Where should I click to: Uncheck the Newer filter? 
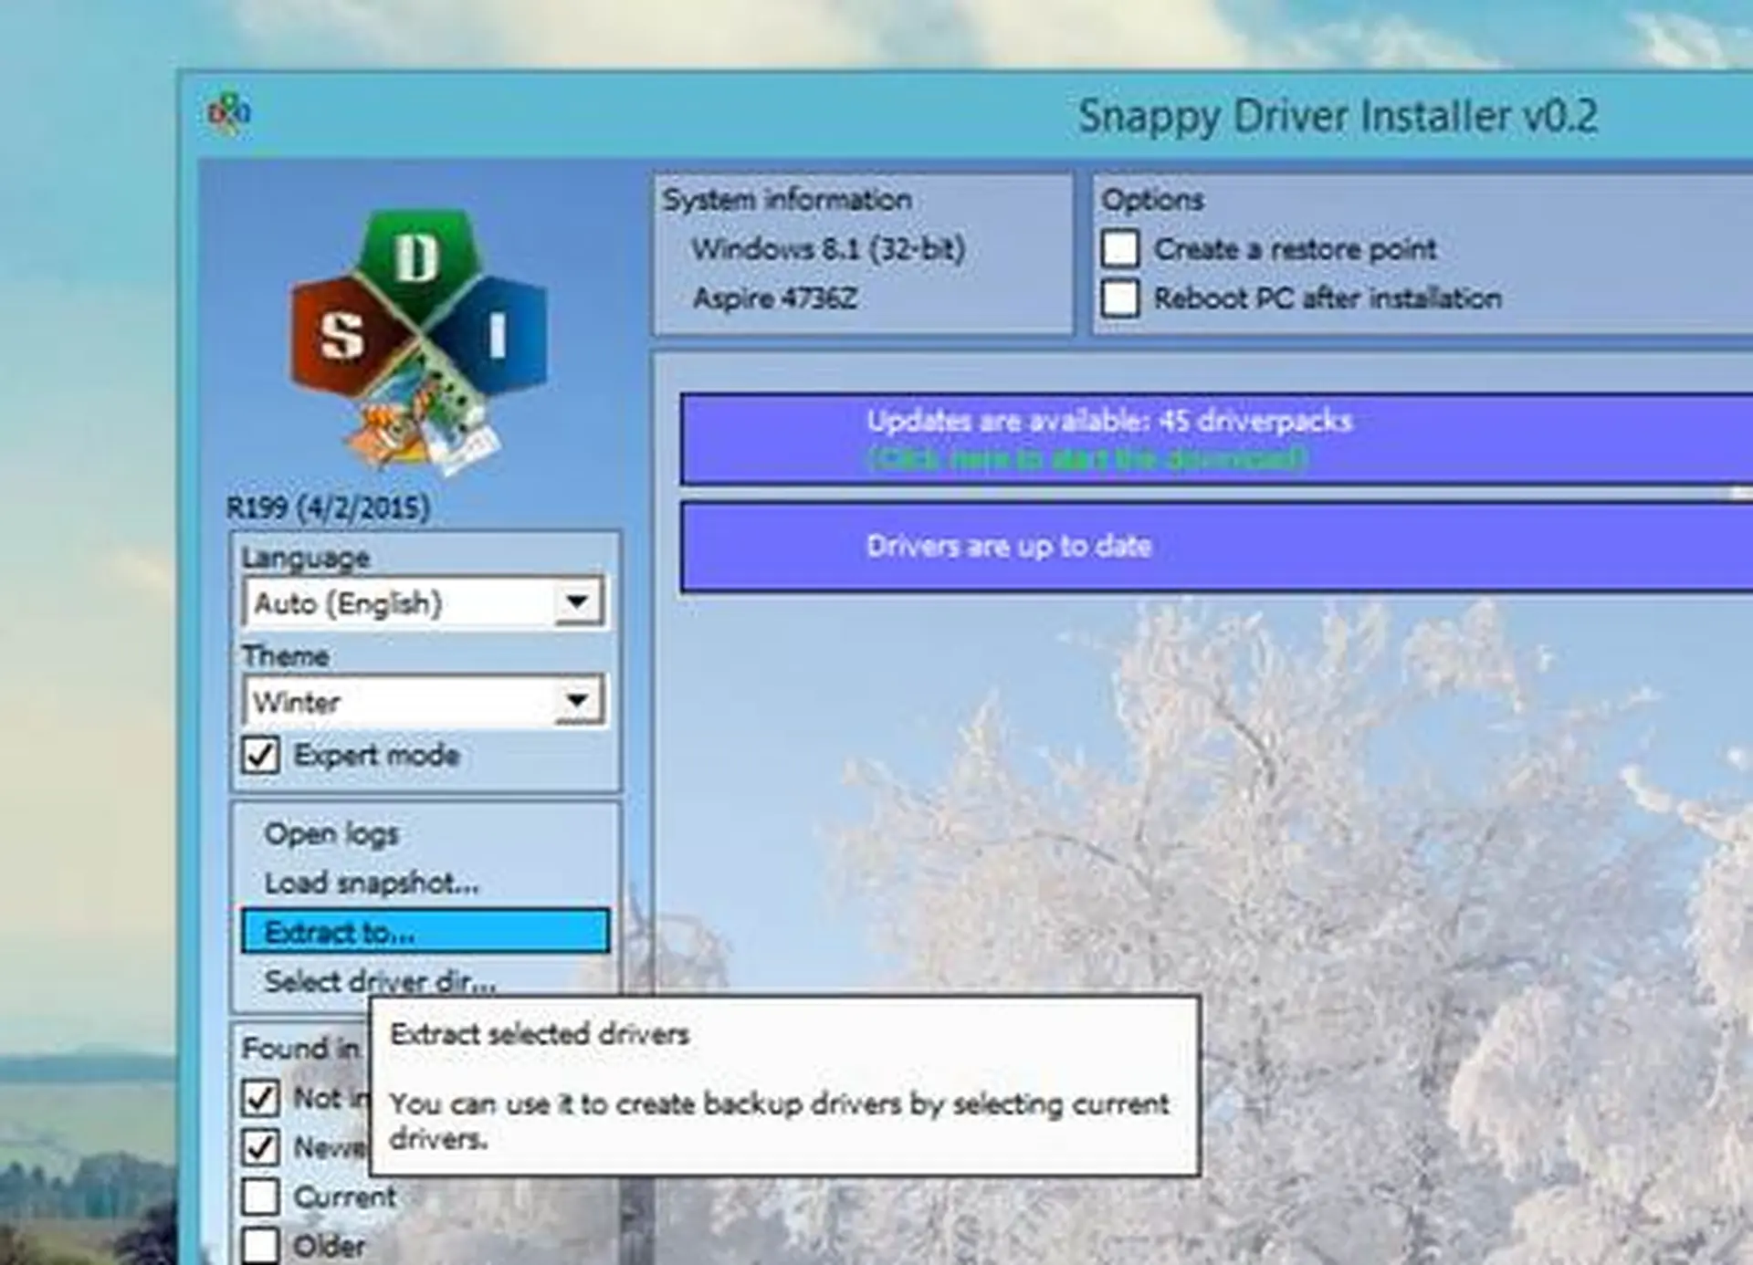[x=263, y=1148]
